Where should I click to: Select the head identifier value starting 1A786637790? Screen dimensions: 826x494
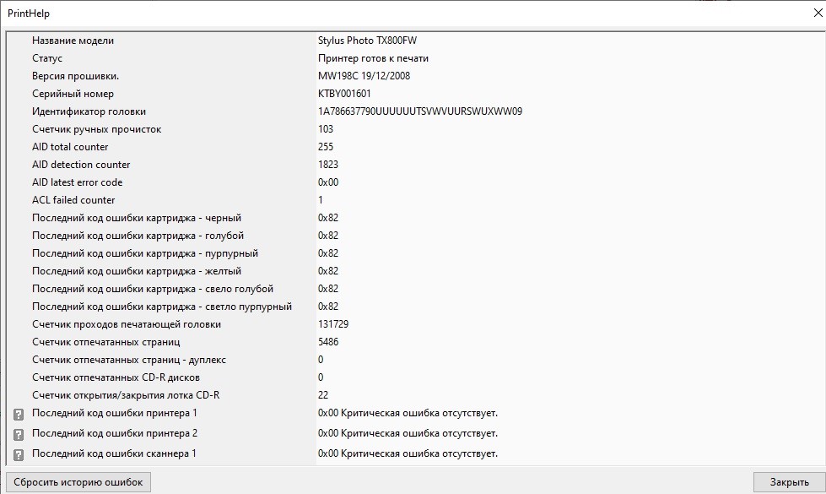420,111
